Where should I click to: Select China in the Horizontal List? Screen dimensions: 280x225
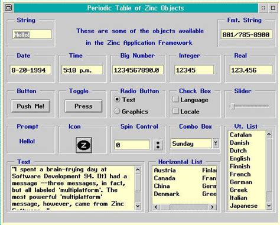tap(162, 186)
